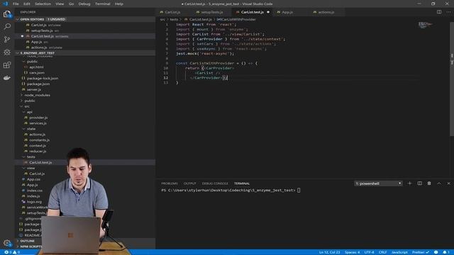Open the Selection menu
Screen dimensions: 454x255
(43, 4)
